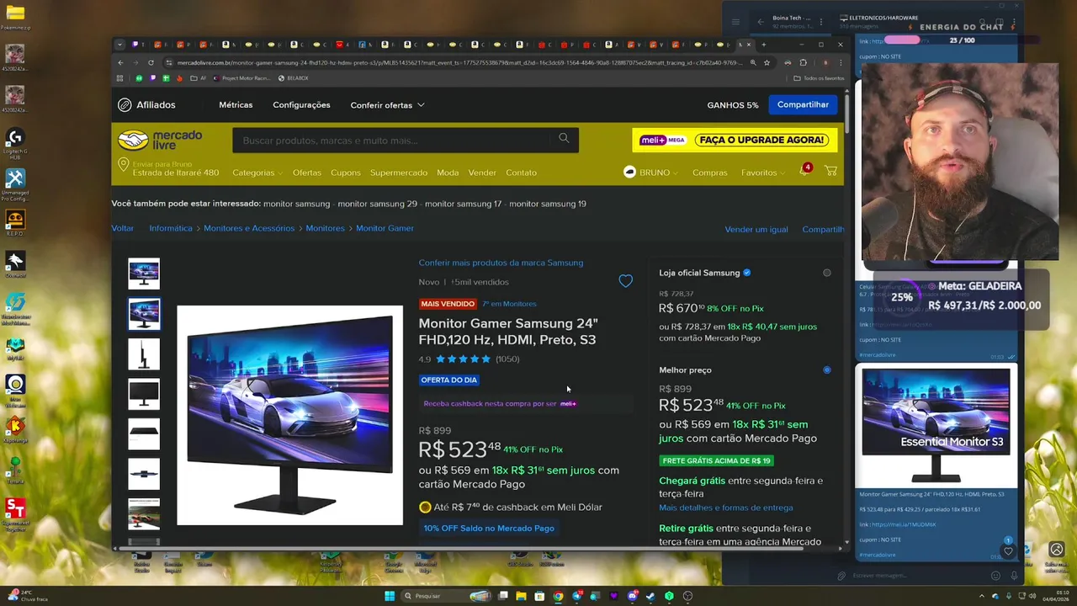Click the verified badge beside Loja oficial Samsung
This screenshot has height=606, width=1077.
(746, 273)
